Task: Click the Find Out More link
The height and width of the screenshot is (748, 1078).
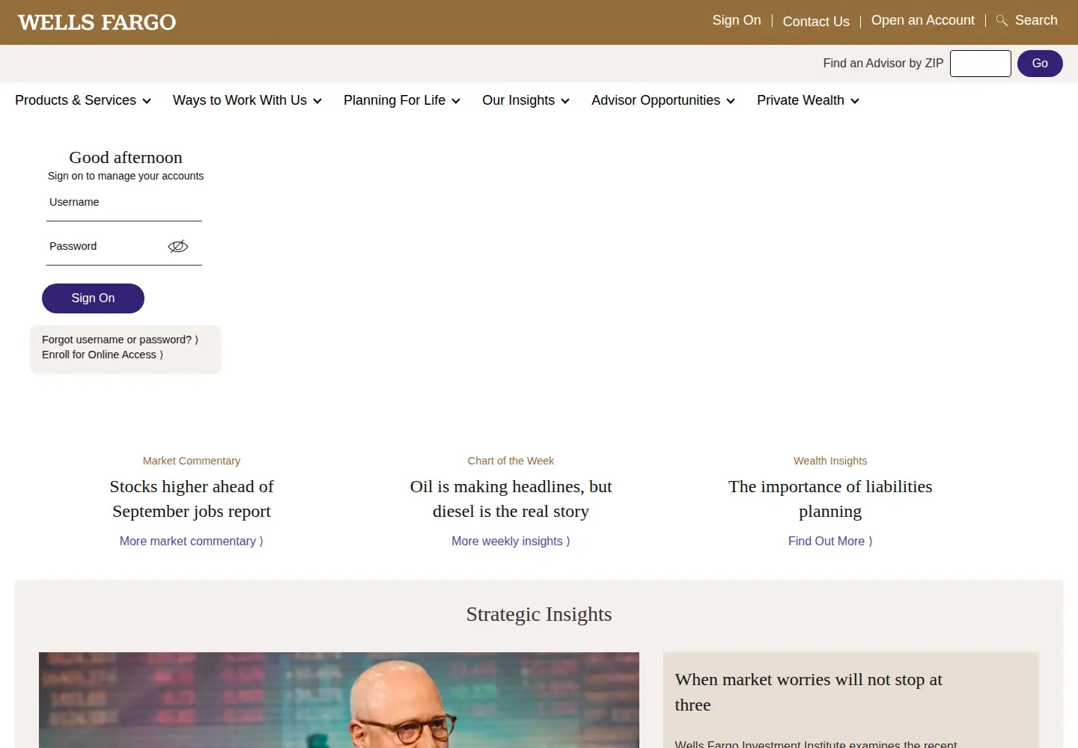Action: [830, 541]
